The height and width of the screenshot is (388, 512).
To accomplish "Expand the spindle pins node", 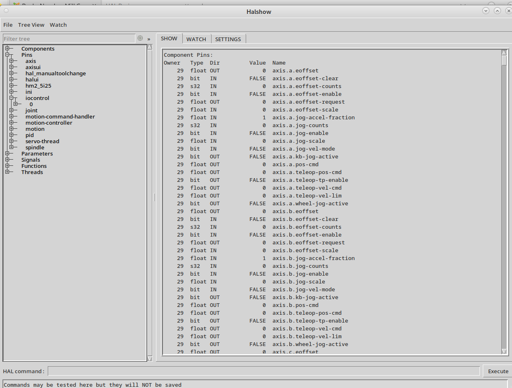I will [11, 147].
